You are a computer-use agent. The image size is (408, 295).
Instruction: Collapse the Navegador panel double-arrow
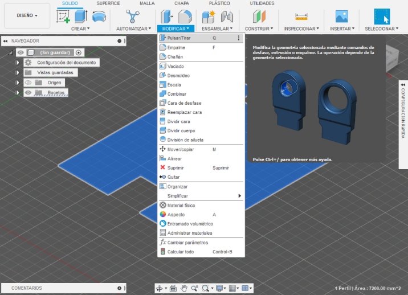[5, 41]
